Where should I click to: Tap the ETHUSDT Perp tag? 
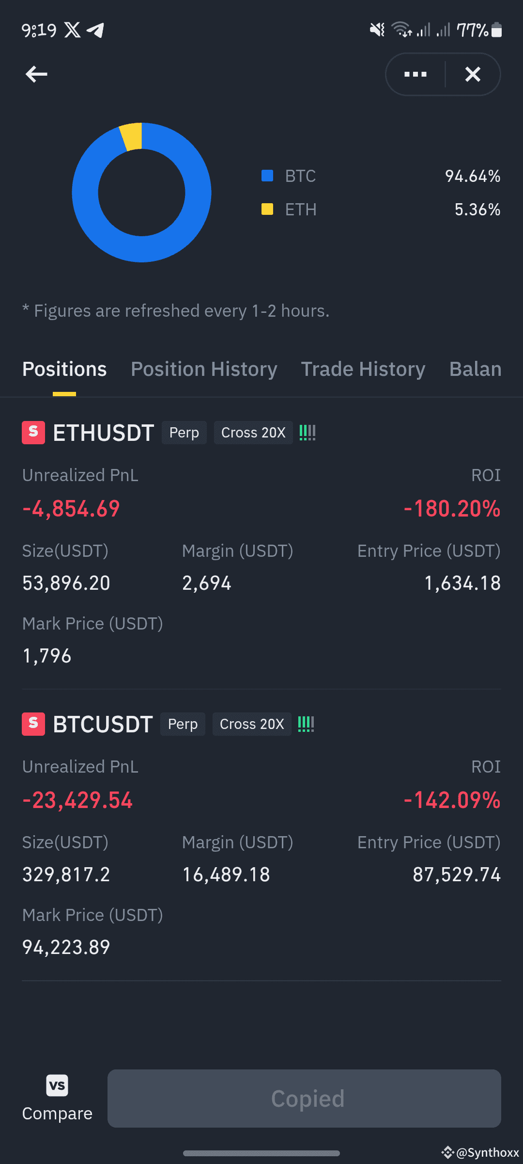[184, 433]
